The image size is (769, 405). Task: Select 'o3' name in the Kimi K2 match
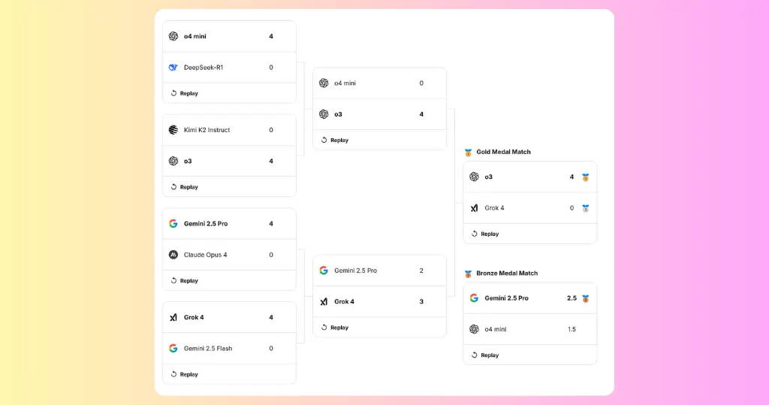tap(188, 161)
